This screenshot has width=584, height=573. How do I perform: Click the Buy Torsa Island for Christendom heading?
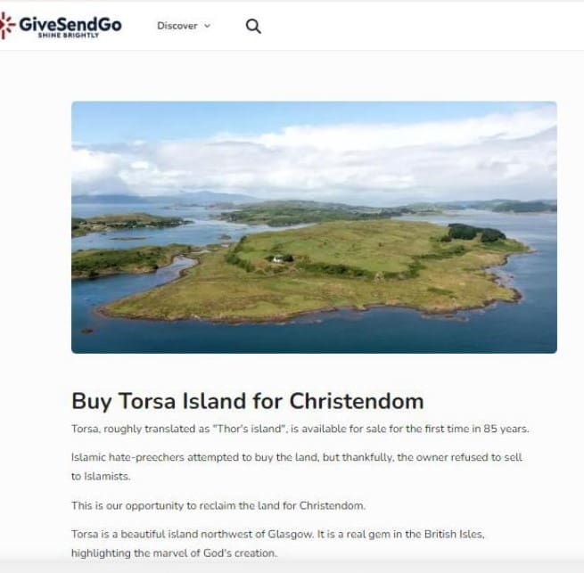click(248, 401)
